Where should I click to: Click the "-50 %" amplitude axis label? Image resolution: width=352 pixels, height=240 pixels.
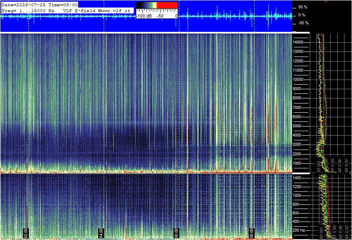point(303,23)
